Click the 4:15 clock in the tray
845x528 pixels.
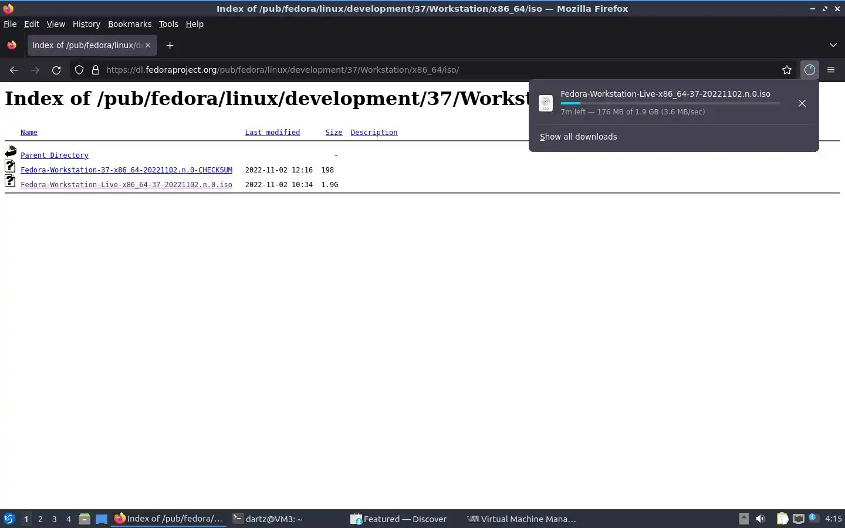[x=833, y=519]
